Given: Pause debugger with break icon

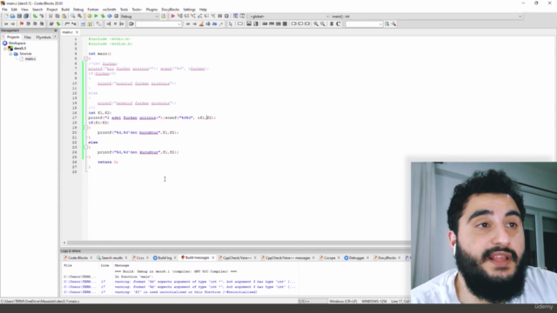Looking at the screenshot, I should (220, 16).
